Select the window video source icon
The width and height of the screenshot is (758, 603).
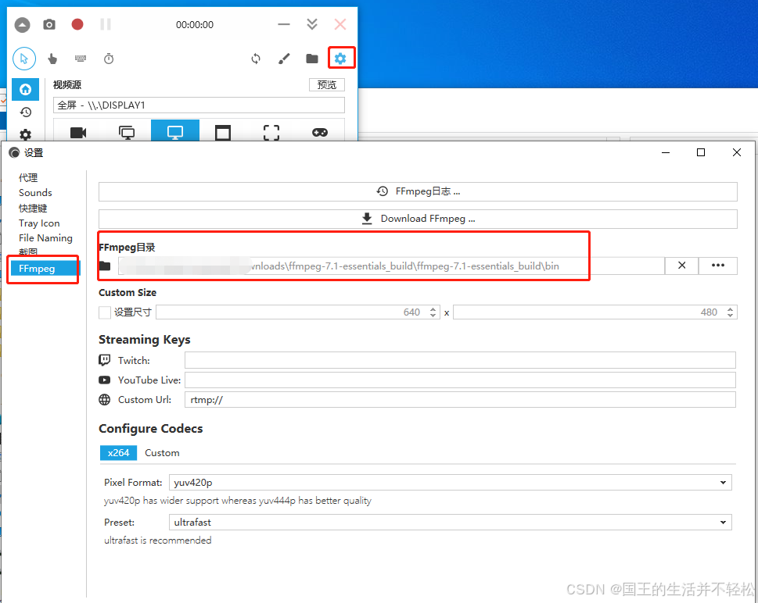pos(223,132)
